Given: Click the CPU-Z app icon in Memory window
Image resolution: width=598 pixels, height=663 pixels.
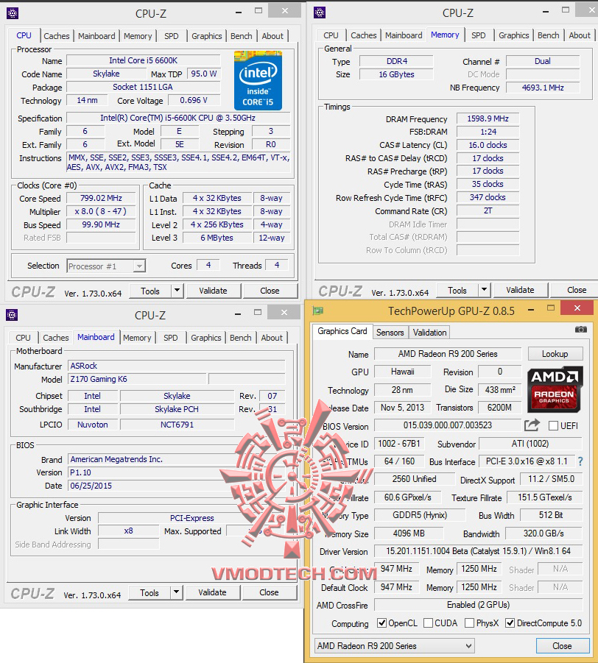Looking at the screenshot, I should point(320,13).
